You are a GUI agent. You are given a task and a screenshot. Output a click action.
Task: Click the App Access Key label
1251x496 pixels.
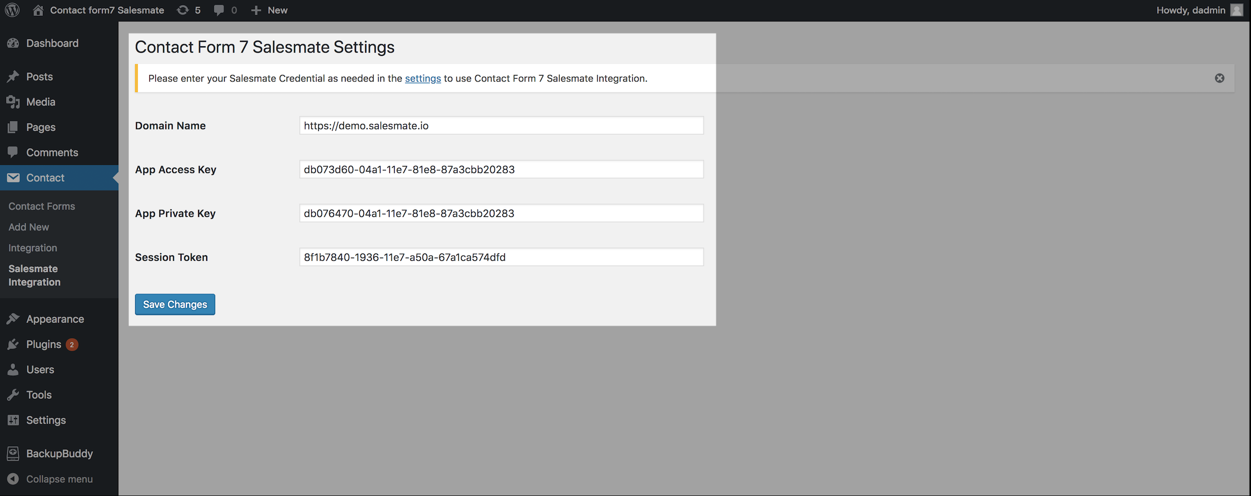pos(176,169)
